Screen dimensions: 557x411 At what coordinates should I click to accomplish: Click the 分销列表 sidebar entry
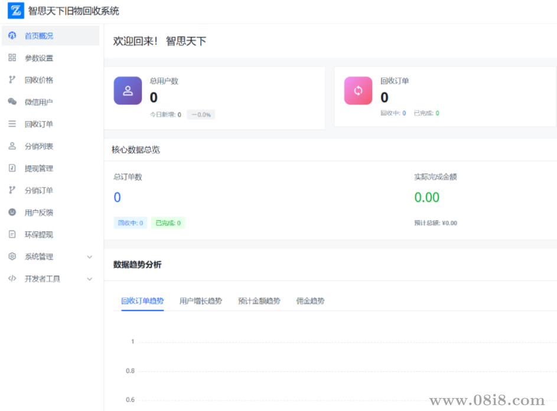[x=35, y=146]
